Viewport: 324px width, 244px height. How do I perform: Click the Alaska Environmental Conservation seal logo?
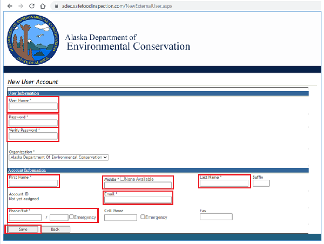(x=31, y=40)
